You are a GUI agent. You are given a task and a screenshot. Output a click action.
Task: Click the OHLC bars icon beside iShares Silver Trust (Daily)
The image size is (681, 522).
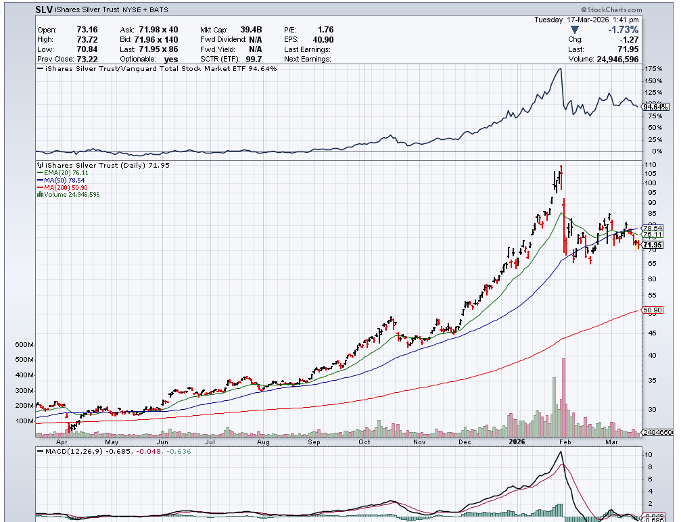[x=40, y=165]
